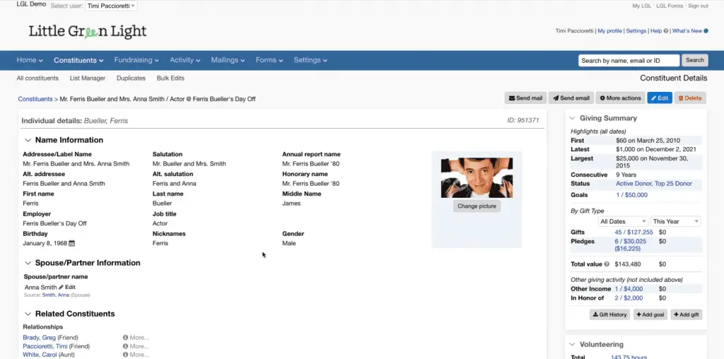Collapse the Related Constituents section

(28, 314)
